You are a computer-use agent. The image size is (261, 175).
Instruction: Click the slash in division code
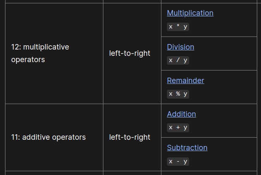coord(178,60)
